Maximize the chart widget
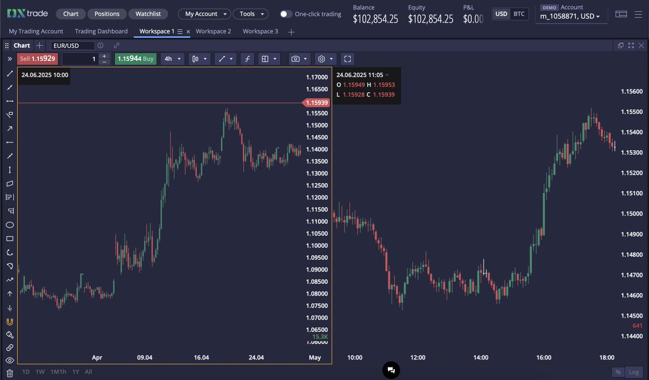The height and width of the screenshot is (380, 649). (631, 46)
